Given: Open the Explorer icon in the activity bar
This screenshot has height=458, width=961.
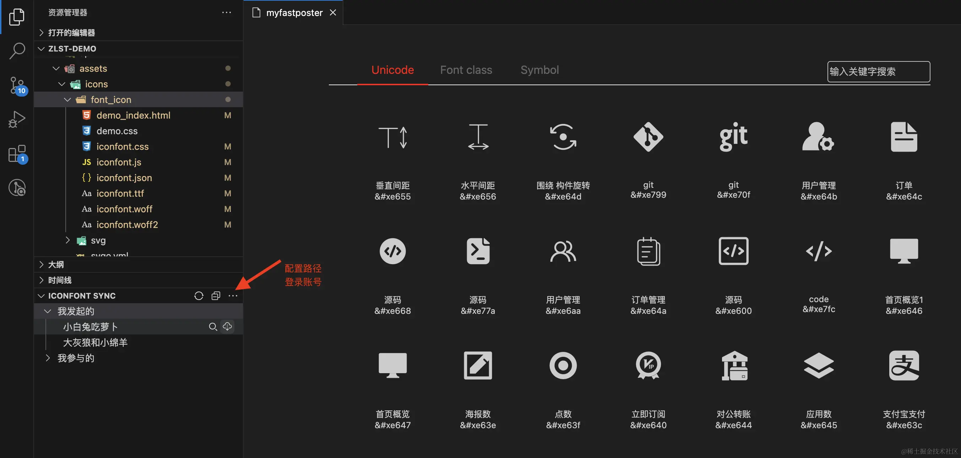Looking at the screenshot, I should [16, 16].
